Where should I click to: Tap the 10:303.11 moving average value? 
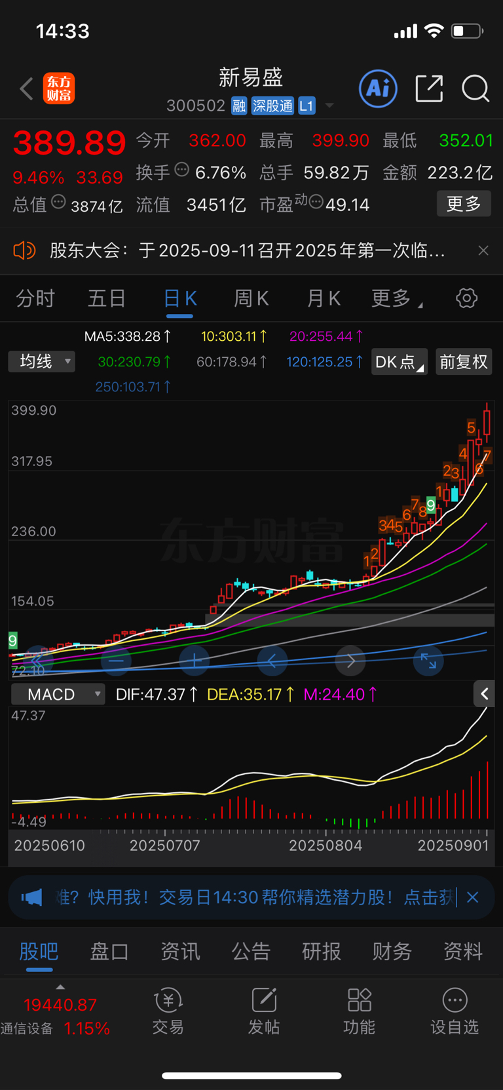pos(234,336)
